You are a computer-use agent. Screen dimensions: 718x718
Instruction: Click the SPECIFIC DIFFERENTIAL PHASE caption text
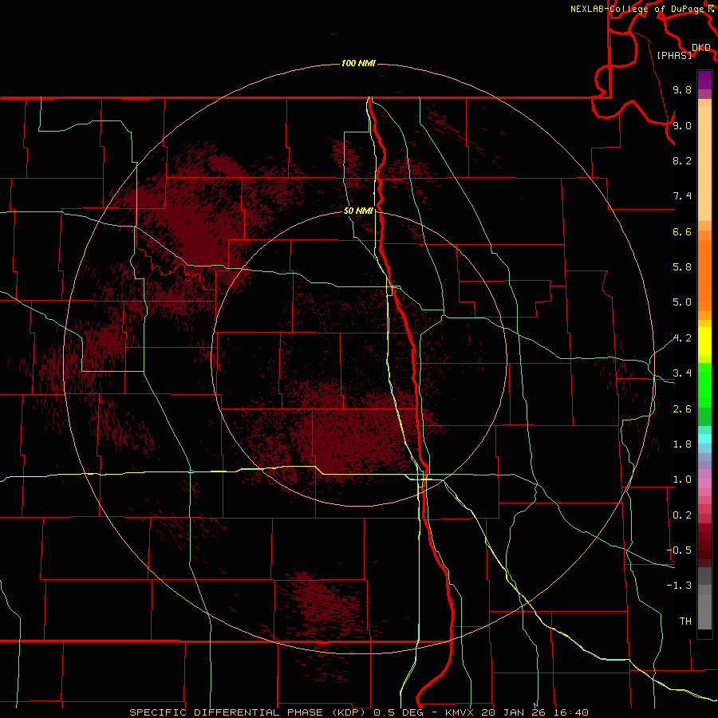click(x=227, y=712)
